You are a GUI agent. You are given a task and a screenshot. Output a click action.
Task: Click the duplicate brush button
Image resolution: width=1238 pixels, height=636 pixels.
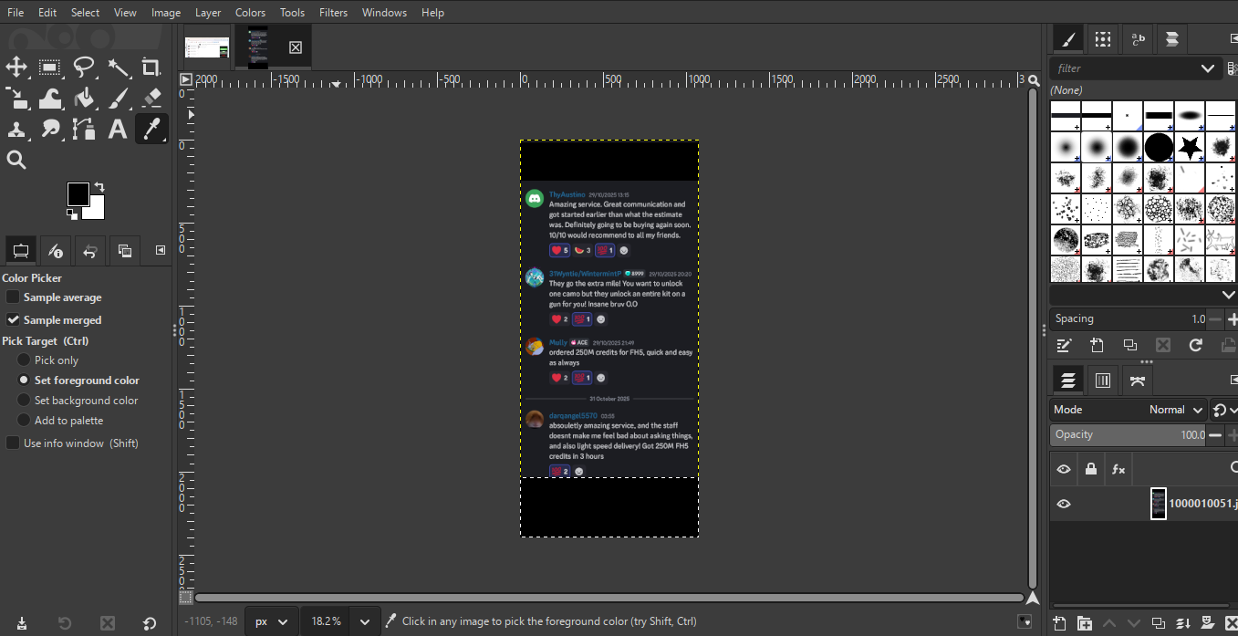pos(1129,345)
